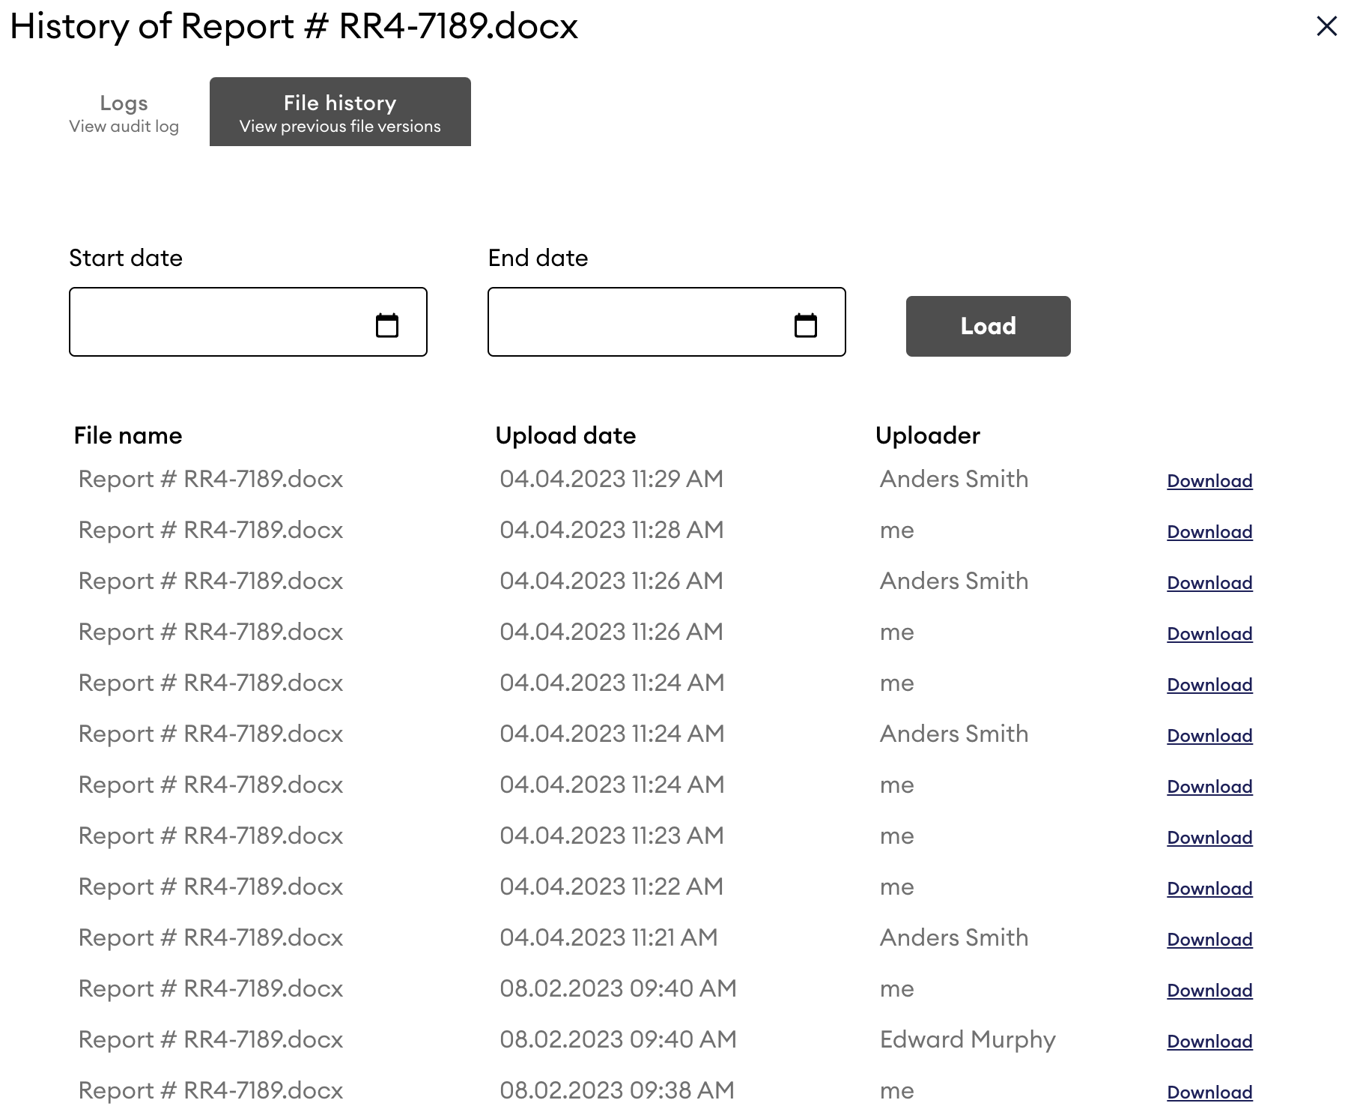This screenshot has width=1348, height=1118.
Task: Select the 08.02.2023 09:38 AM date cell
Action: coord(617,1090)
